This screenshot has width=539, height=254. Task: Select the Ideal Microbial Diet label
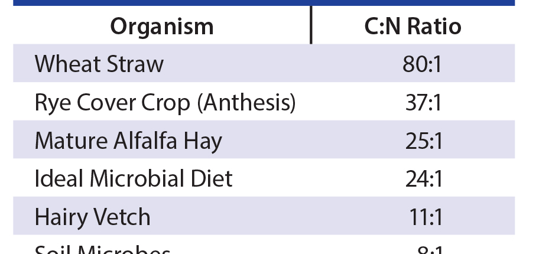pos(134,178)
